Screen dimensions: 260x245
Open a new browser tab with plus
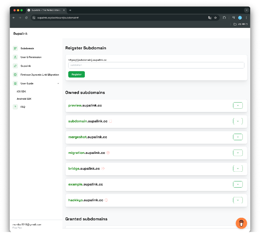70,10
